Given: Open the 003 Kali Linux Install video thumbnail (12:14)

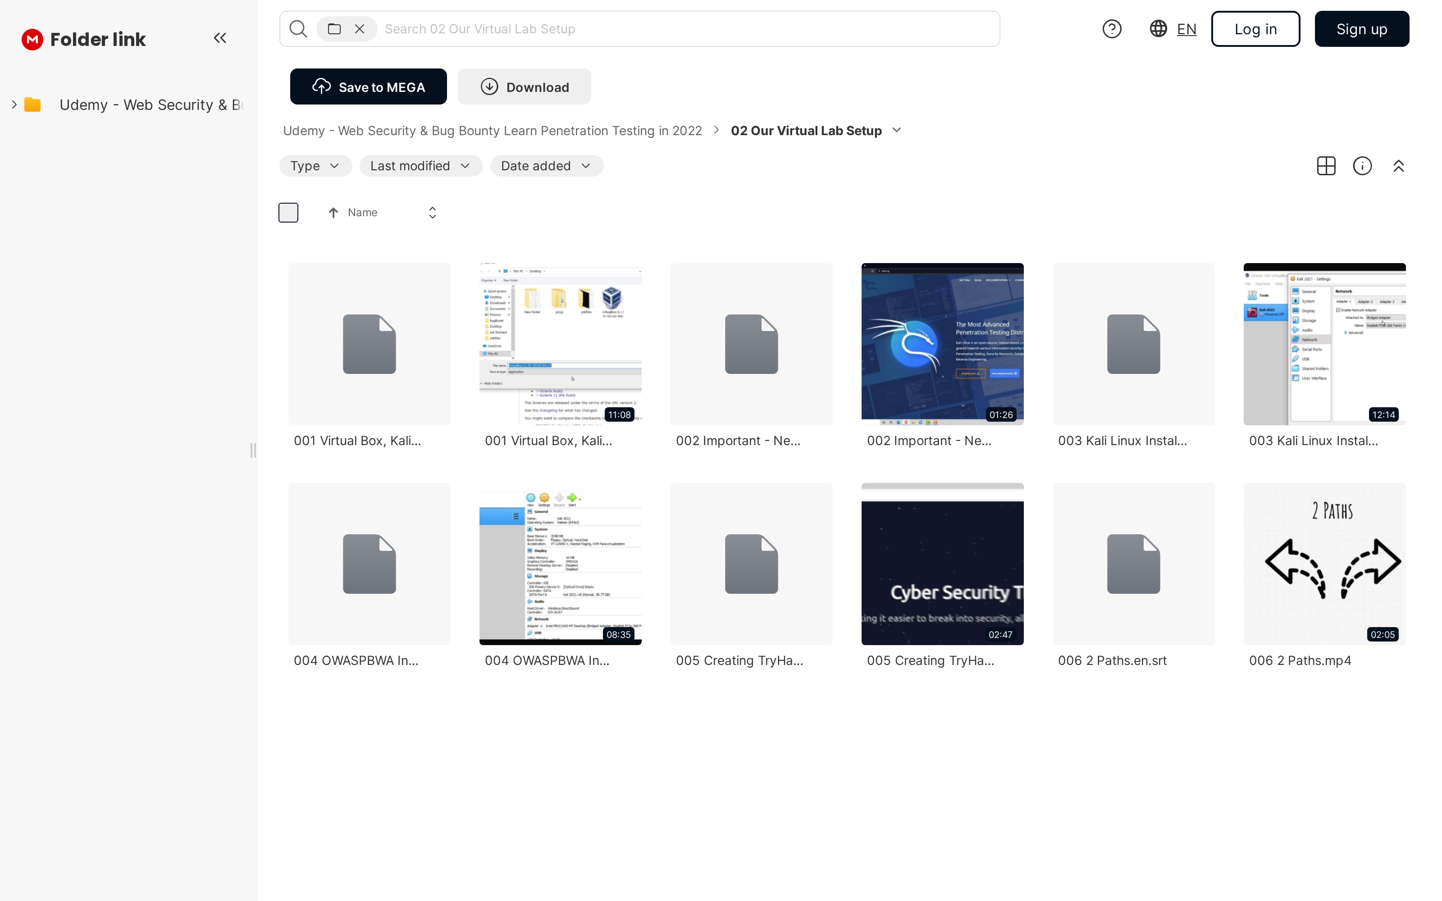Looking at the screenshot, I should click(1324, 344).
